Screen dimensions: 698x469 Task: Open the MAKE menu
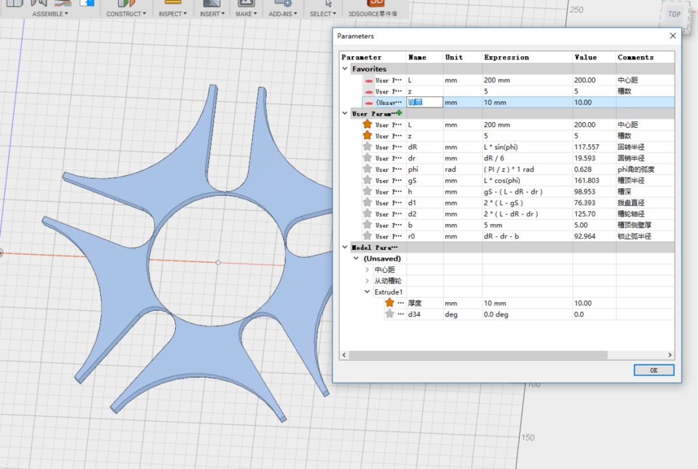click(x=246, y=14)
